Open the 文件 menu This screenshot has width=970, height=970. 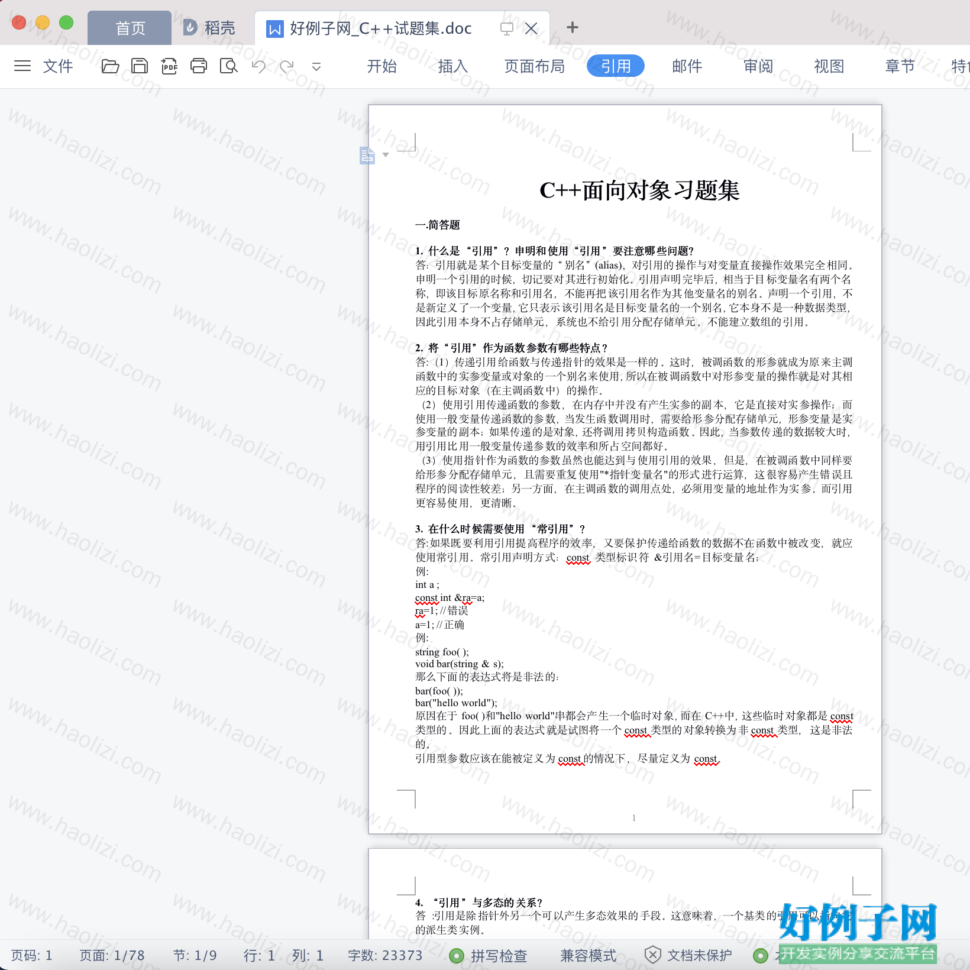[58, 66]
